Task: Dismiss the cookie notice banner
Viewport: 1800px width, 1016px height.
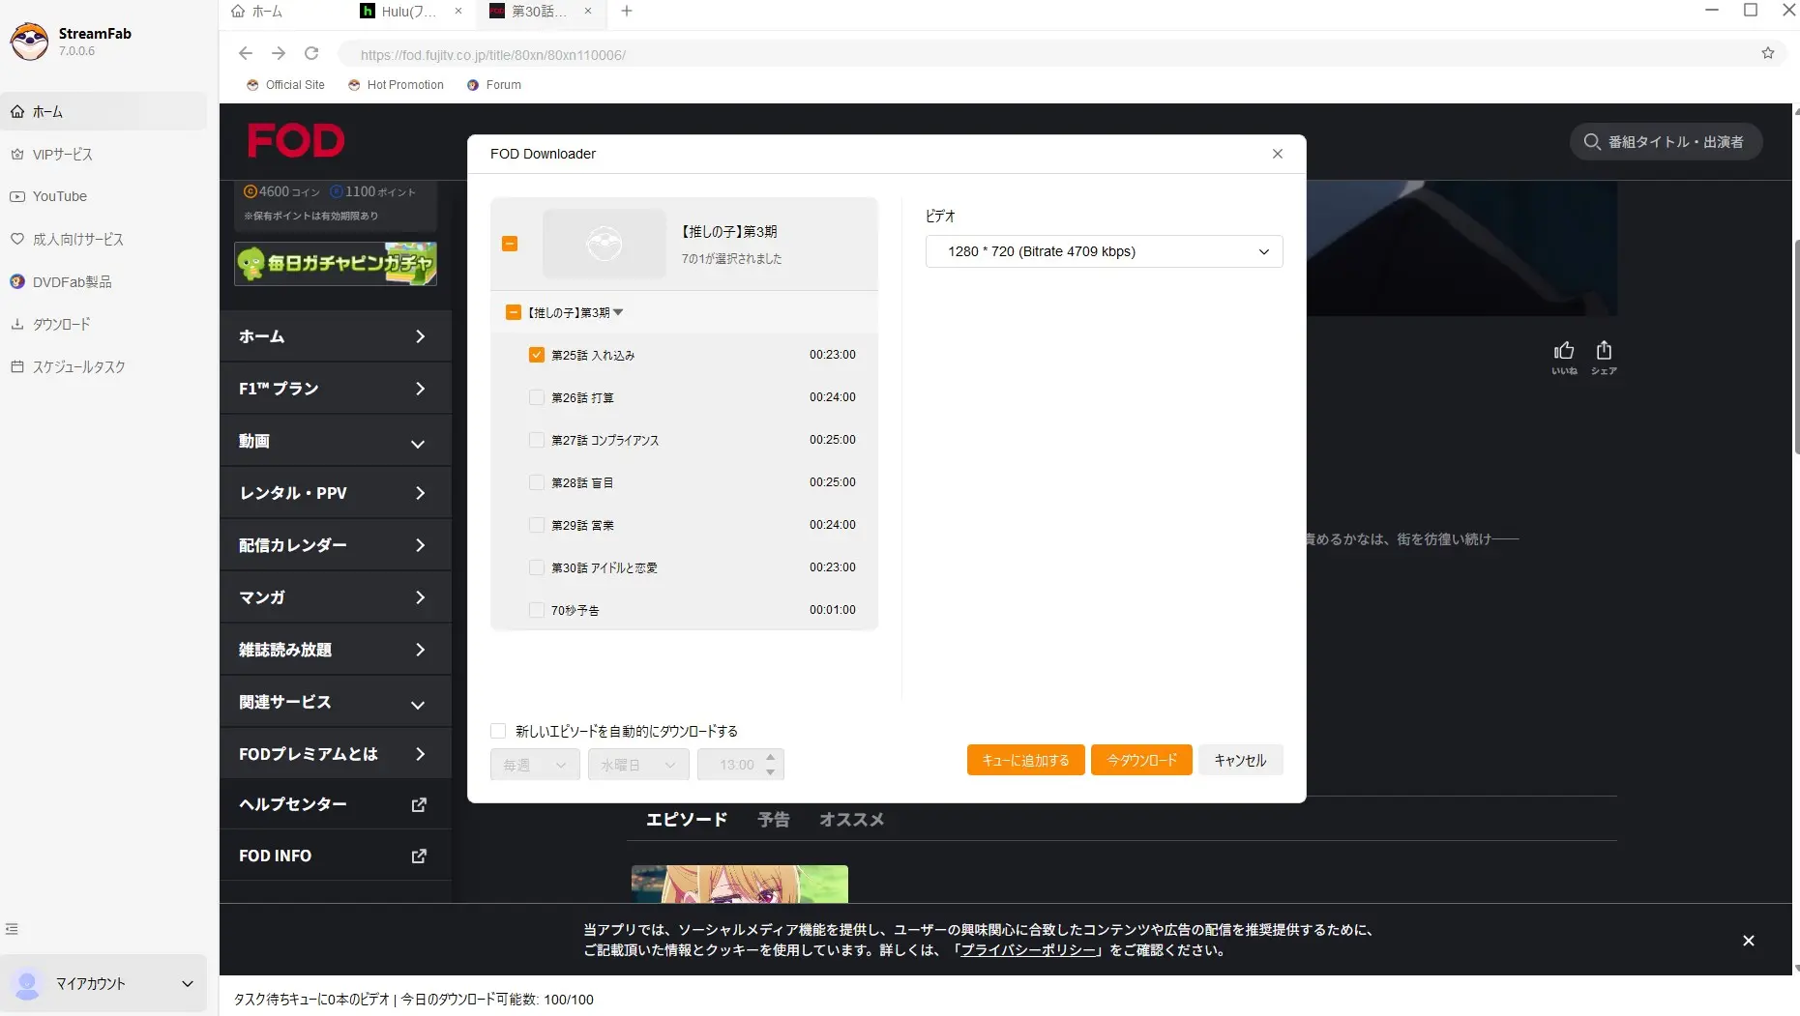Action: pos(1749,941)
